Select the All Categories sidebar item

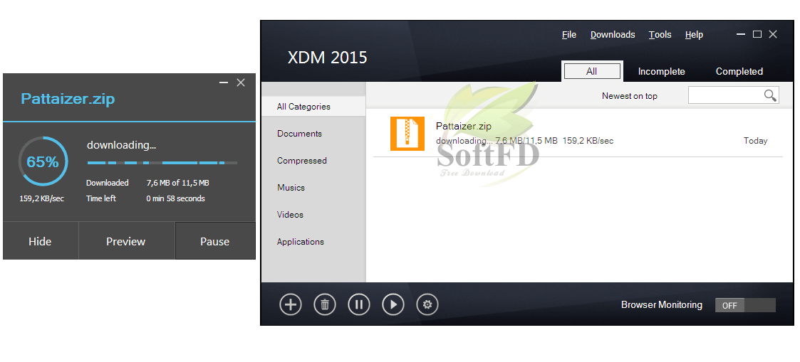tap(313, 107)
